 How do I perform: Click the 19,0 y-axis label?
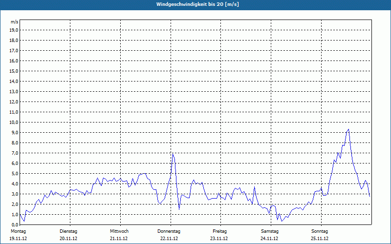coord(14,30)
